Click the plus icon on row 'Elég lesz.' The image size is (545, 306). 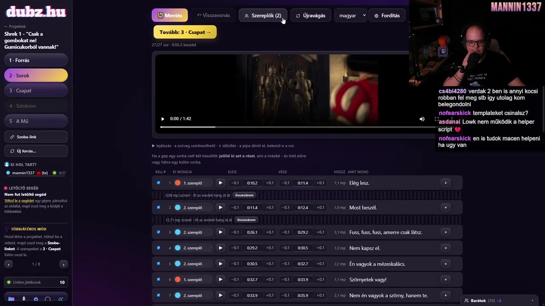(x=445, y=183)
